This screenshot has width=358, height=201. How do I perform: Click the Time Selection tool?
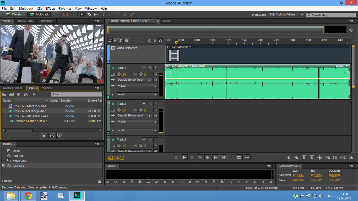104,15
